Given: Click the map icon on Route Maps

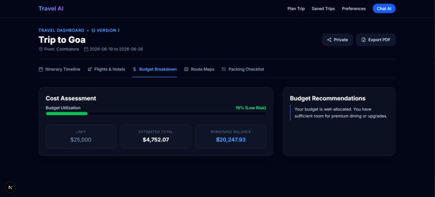Looking at the screenshot, I should [x=186, y=69].
